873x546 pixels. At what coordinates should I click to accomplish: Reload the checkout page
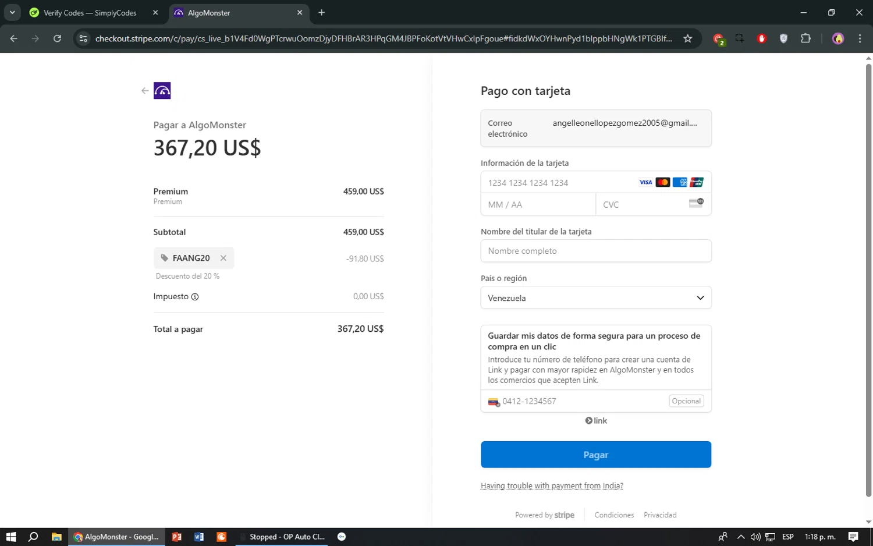coord(57,38)
